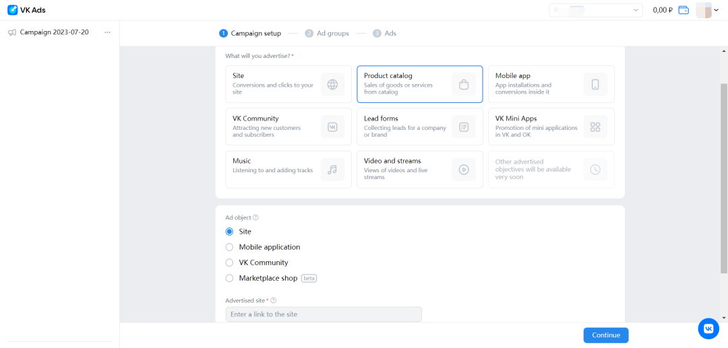Select the Marketplace shop radio button
Image resolution: width=728 pixels, height=348 pixels.
pyautogui.click(x=229, y=279)
